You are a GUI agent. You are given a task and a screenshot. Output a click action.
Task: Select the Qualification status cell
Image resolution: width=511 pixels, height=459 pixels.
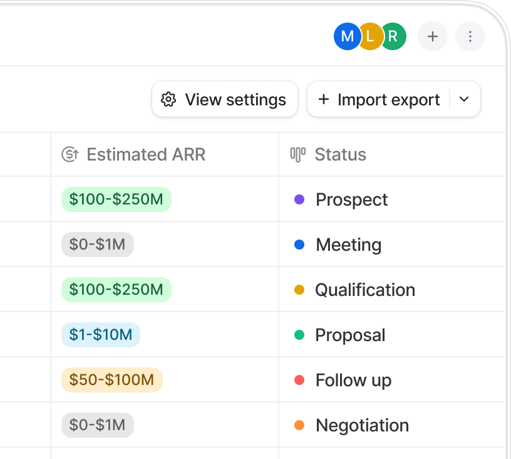coord(364,290)
